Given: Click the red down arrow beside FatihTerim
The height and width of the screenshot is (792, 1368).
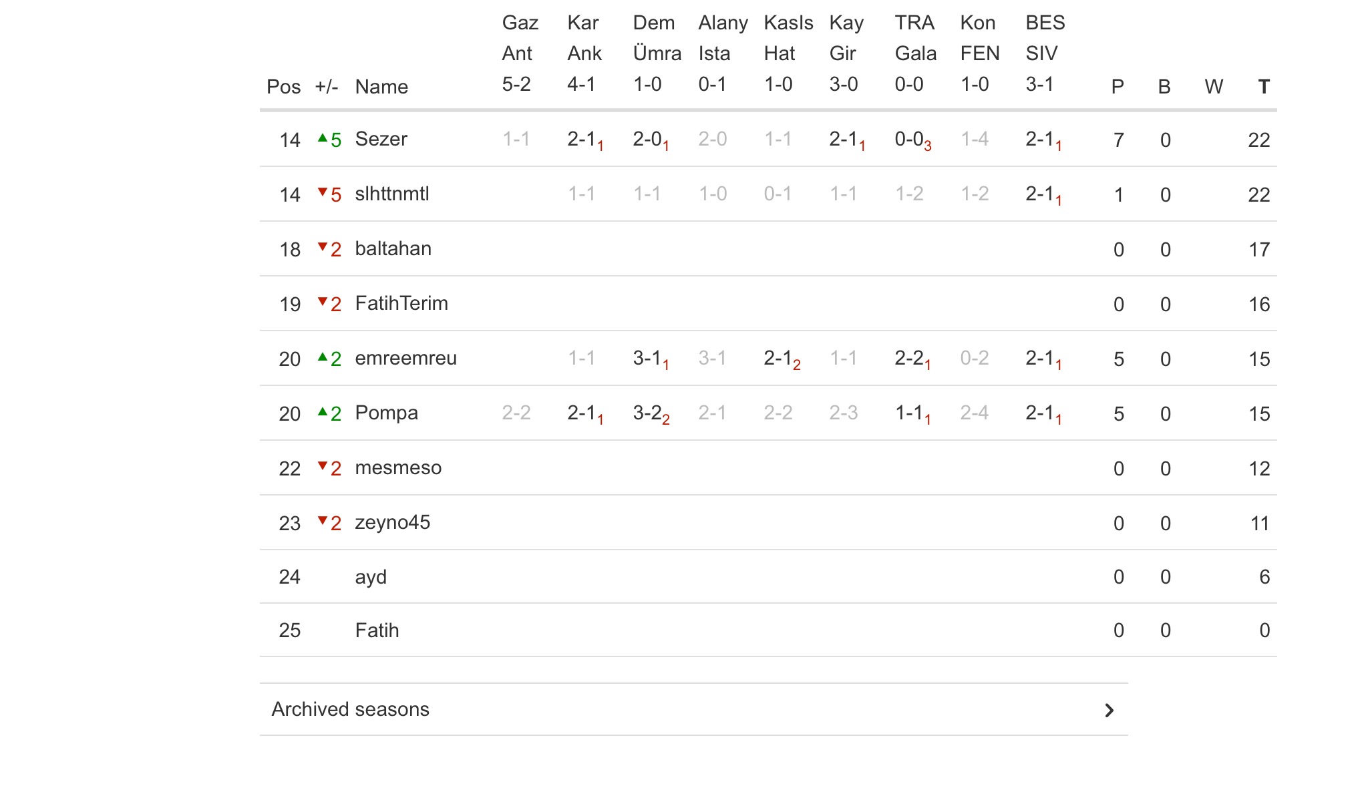Looking at the screenshot, I should 323,303.
